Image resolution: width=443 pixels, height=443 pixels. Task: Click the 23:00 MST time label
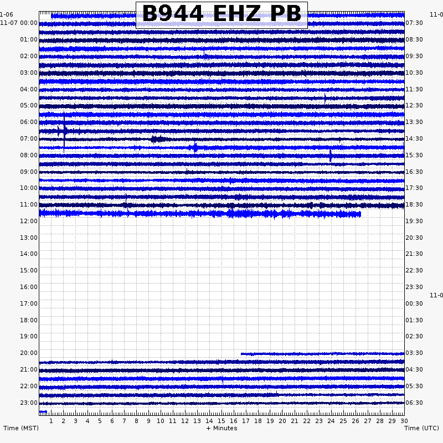[x=29, y=403]
